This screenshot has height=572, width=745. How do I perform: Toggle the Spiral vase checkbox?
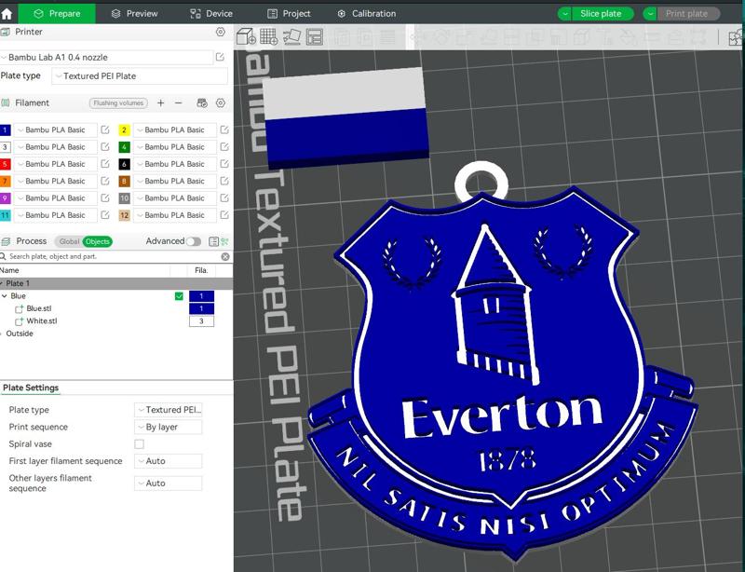(x=142, y=445)
